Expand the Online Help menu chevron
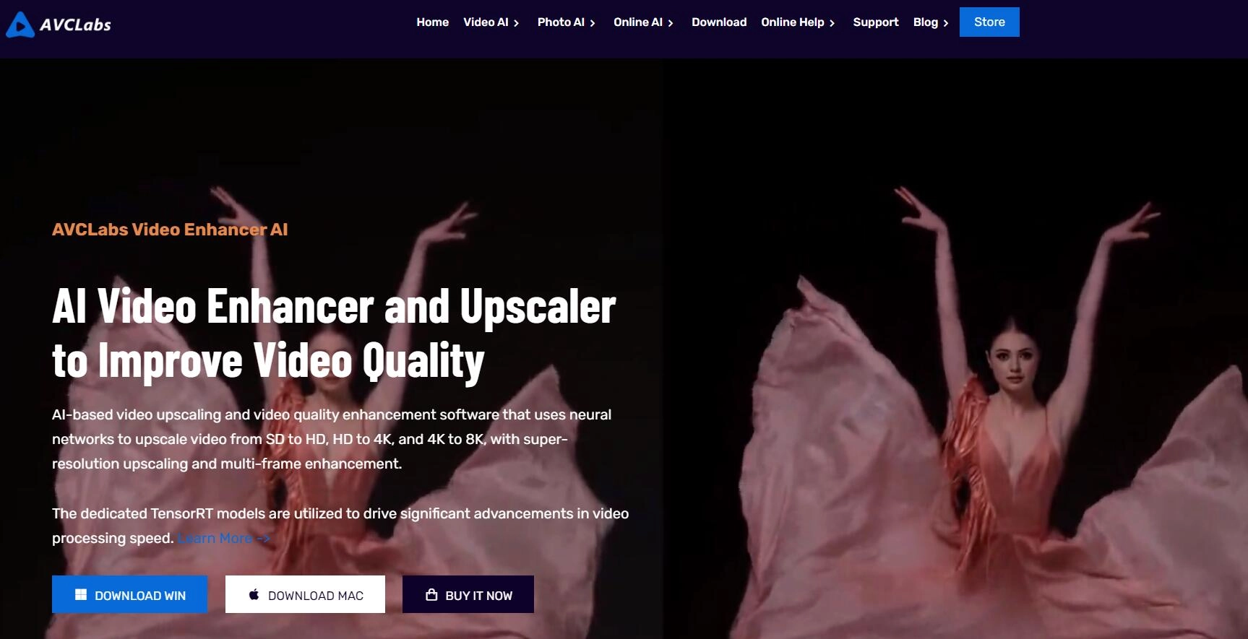Image resolution: width=1248 pixels, height=639 pixels. pos(832,23)
